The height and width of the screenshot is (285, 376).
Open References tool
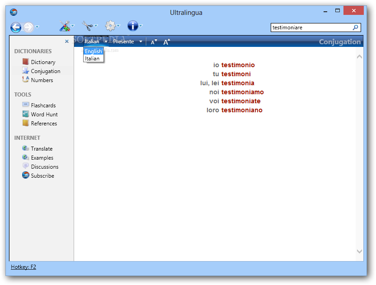(x=44, y=124)
